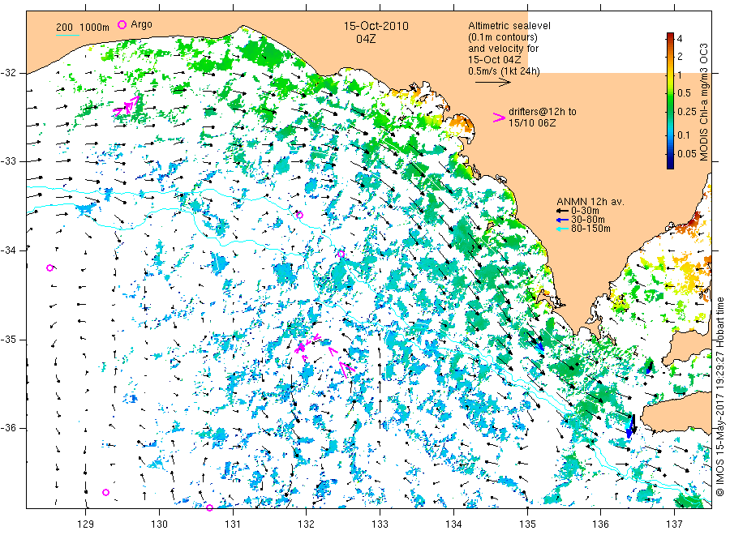Click the '15-Oct-2010' date title
730x535 pixels.
376,26
